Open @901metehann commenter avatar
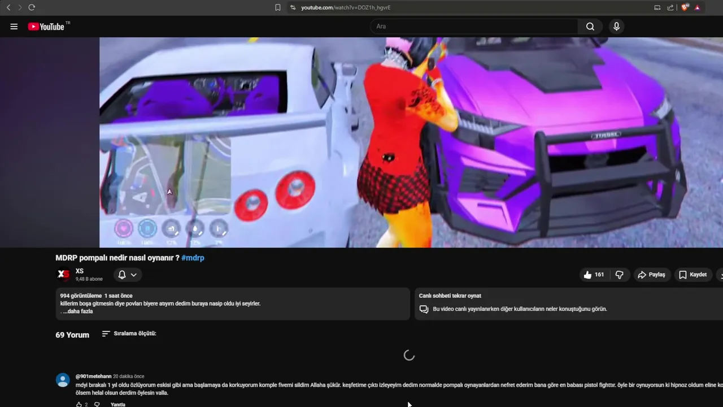Screen dimensions: 723x407 click(x=63, y=380)
